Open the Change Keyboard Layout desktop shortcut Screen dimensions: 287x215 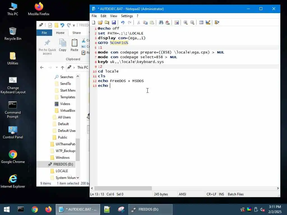[x=13, y=85]
